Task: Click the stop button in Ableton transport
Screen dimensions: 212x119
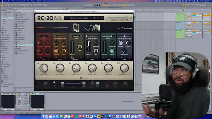Action: 97,5
